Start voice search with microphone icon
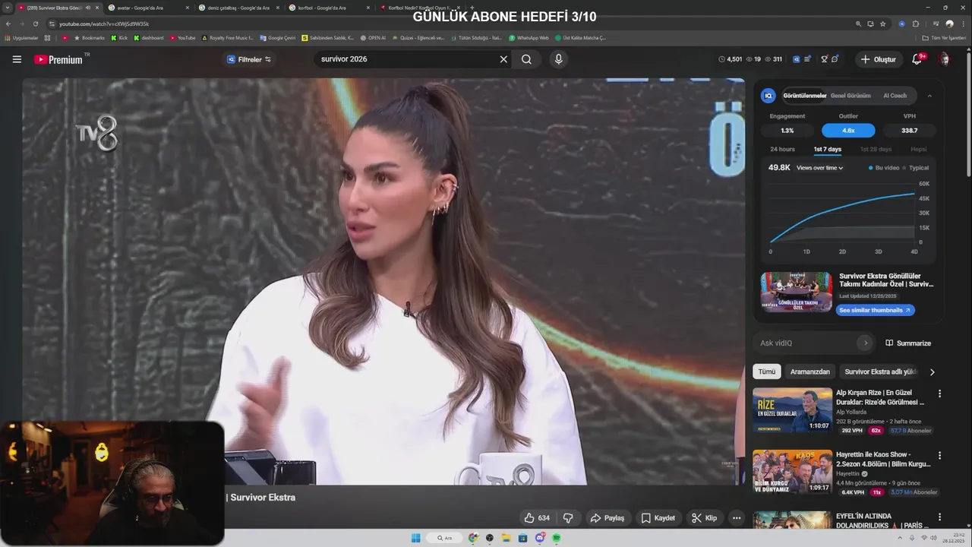972x547 pixels. (559, 59)
